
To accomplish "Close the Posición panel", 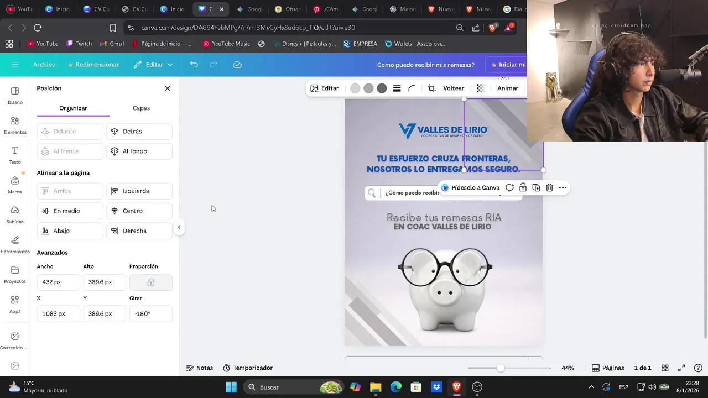I will tap(168, 88).
